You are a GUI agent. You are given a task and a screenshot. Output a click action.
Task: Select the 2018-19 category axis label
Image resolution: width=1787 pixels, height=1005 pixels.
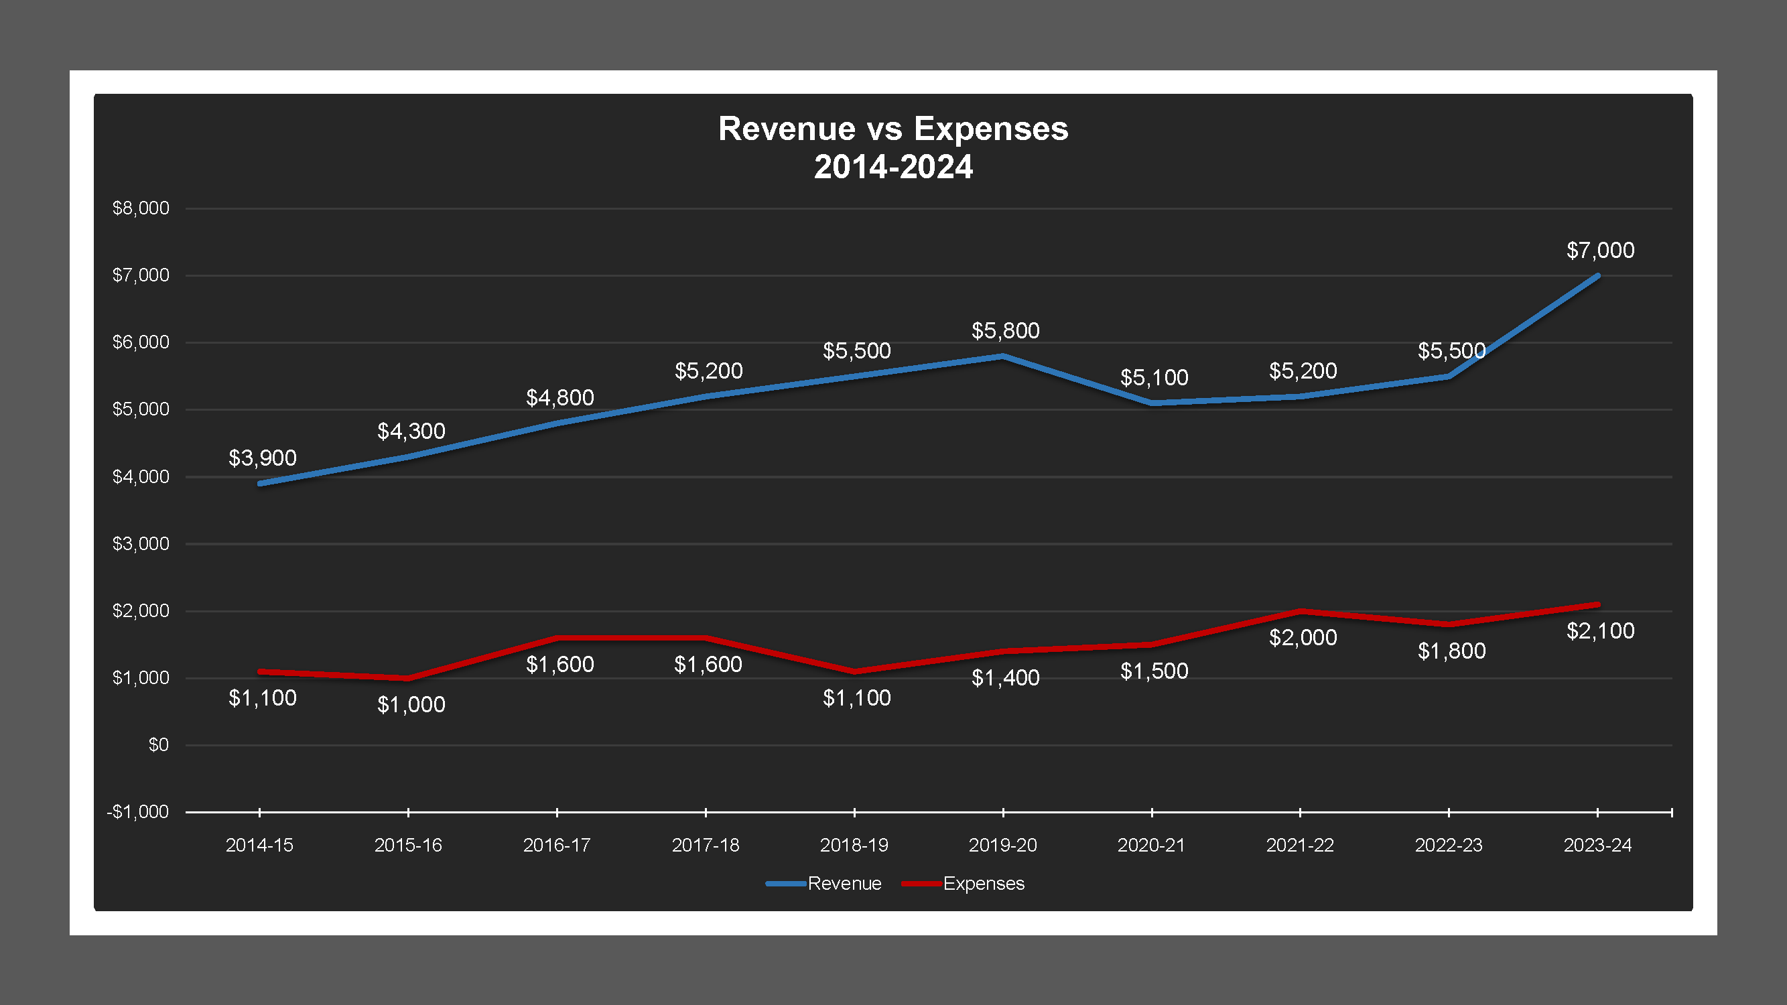tap(854, 846)
